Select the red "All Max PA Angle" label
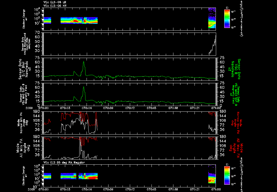This screenshot has height=192, width=277. tap(236, 148)
